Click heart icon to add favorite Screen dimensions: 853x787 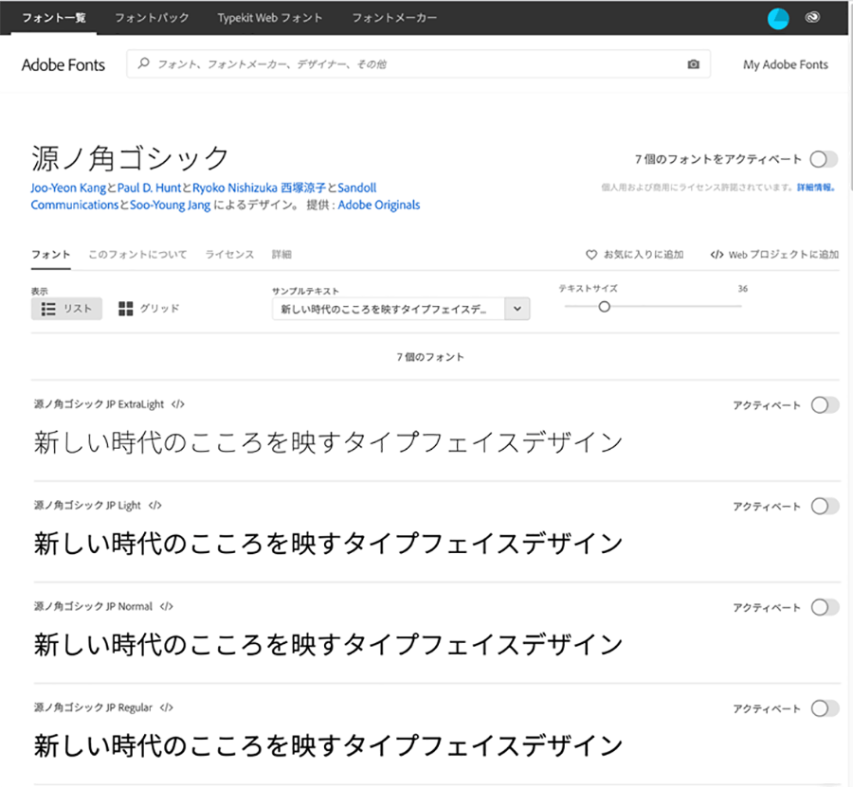pyautogui.click(x=591, y=255)
